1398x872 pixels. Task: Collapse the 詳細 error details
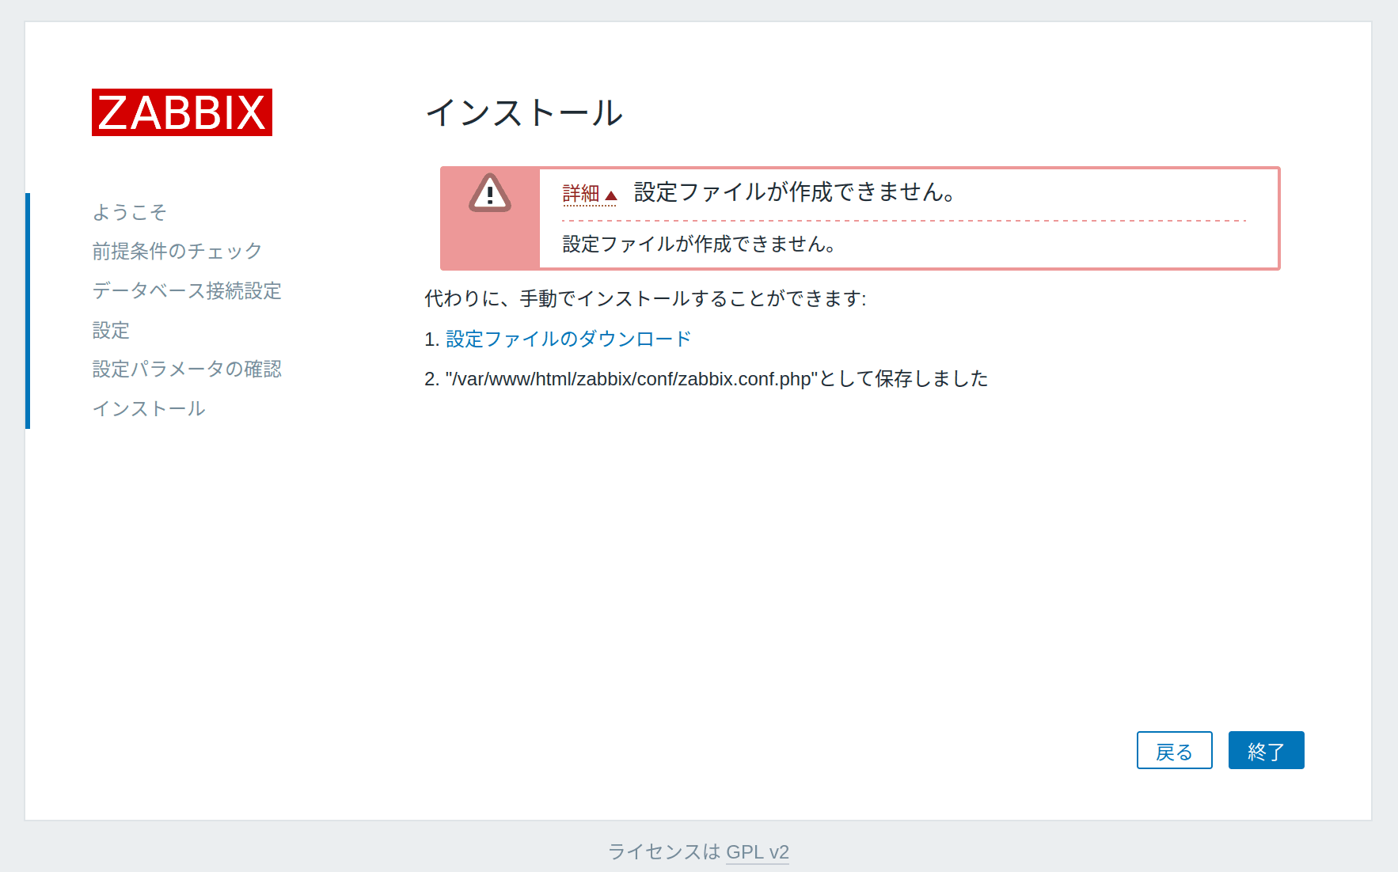(x=589, y=194)
